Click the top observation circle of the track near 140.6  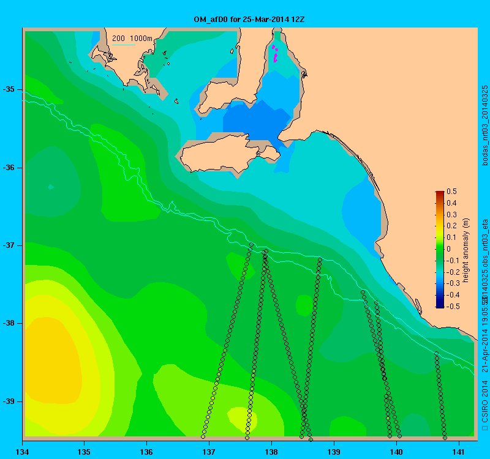[x=436, y=353]
